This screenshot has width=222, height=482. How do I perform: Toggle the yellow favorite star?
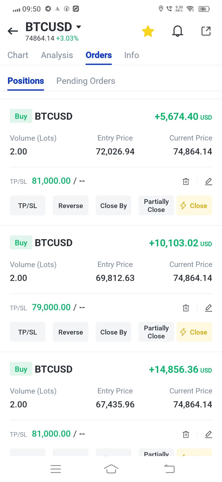coord(148,31)
